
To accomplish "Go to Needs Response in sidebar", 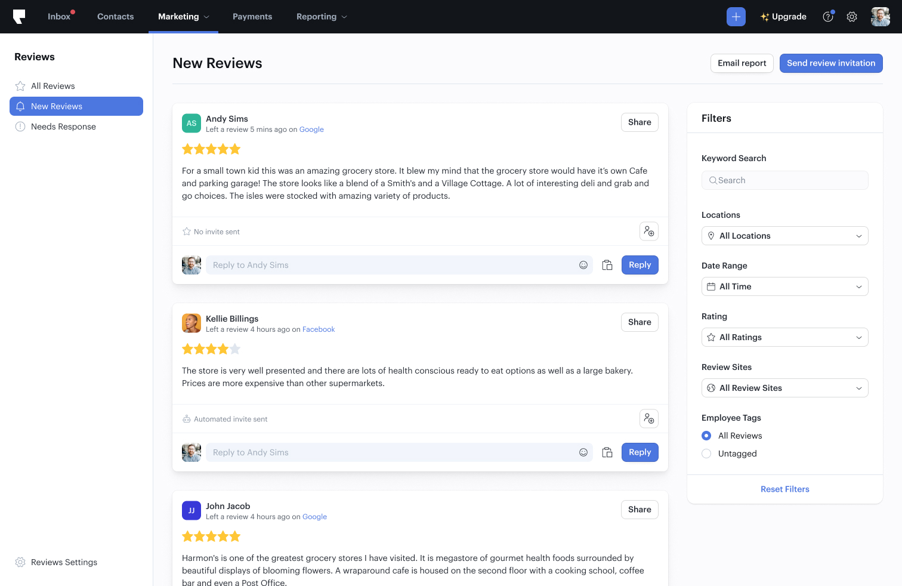I will (63, 127).
